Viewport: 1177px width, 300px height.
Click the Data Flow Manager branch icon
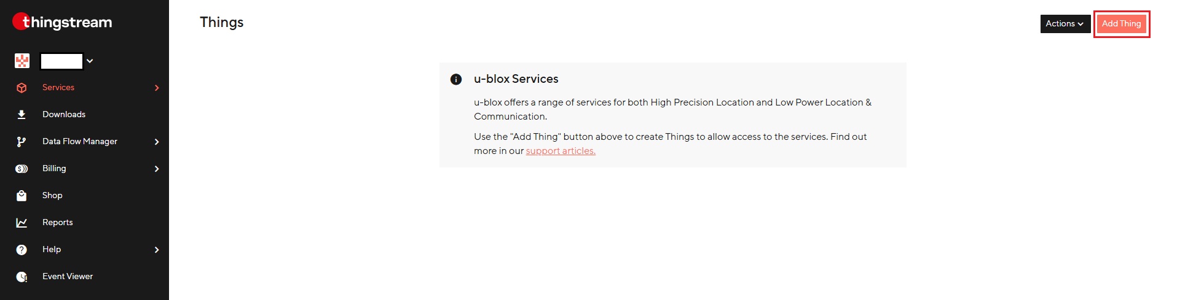click(22, 142)
